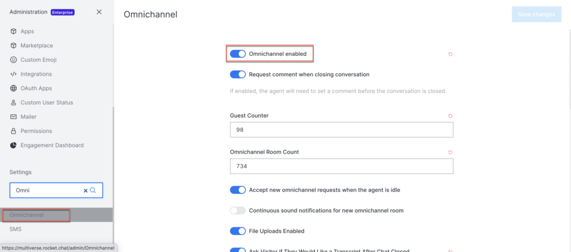Click the Mailer envelope icon
The height and width of the screenshot is (252, 571).
pyautogui.click(x=13, y=117)
